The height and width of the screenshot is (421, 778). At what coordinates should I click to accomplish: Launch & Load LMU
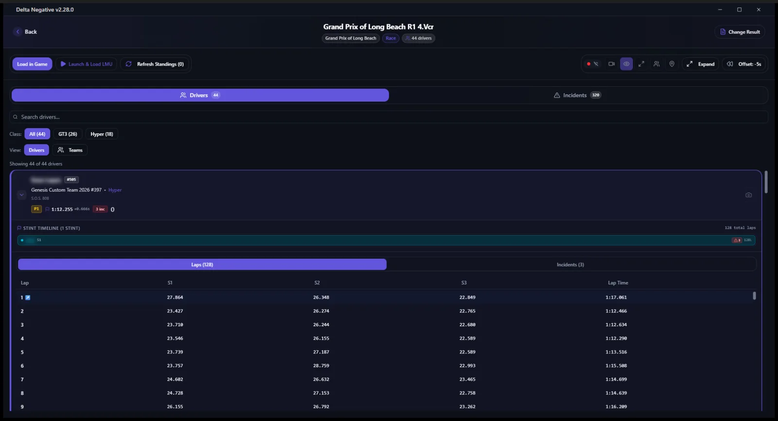click(x=86, y=64)
